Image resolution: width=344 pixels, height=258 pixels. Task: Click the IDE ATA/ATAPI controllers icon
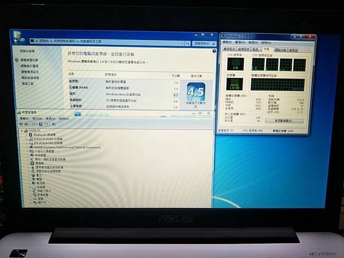pos(32,143)
